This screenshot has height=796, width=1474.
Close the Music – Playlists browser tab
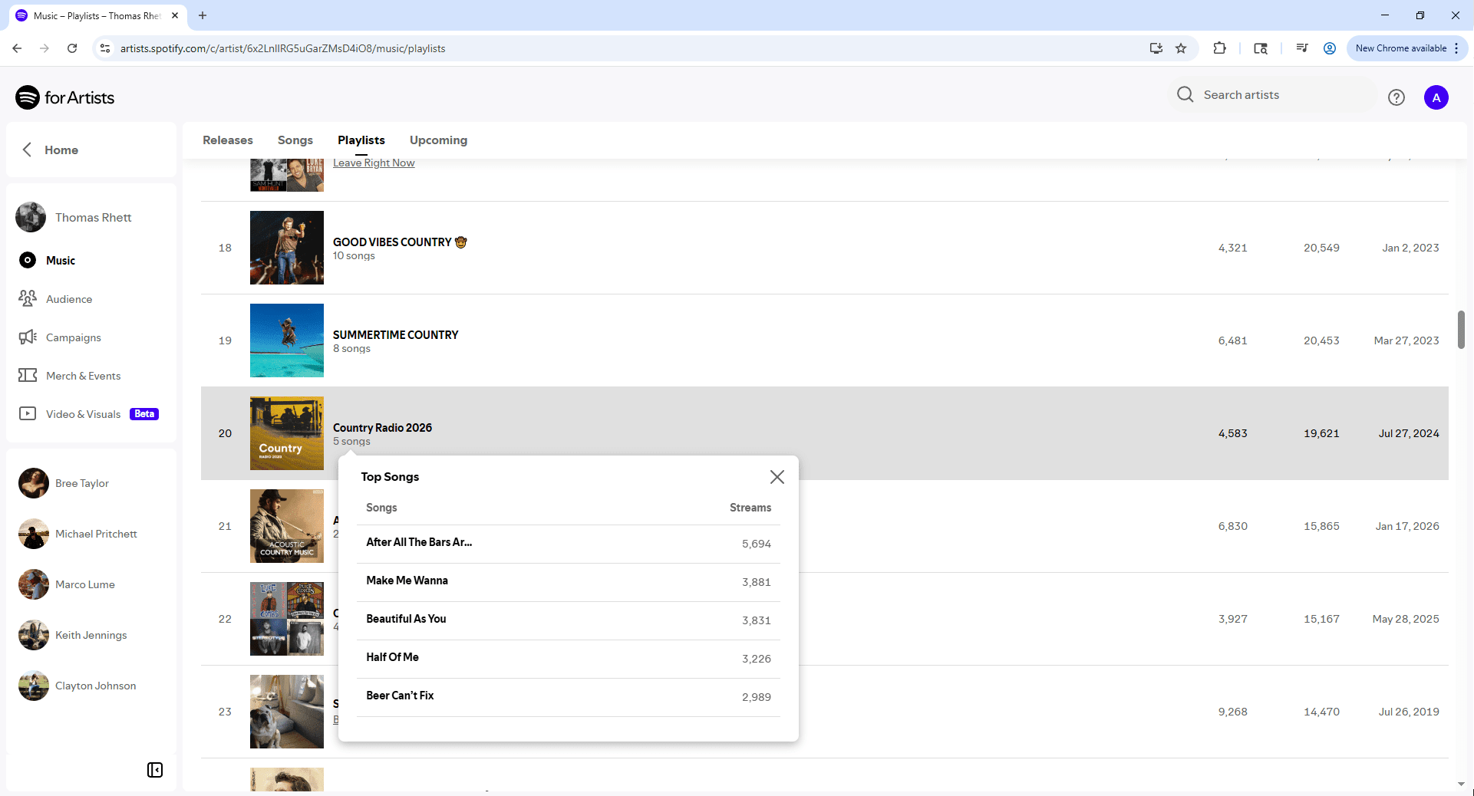[175, 15]
